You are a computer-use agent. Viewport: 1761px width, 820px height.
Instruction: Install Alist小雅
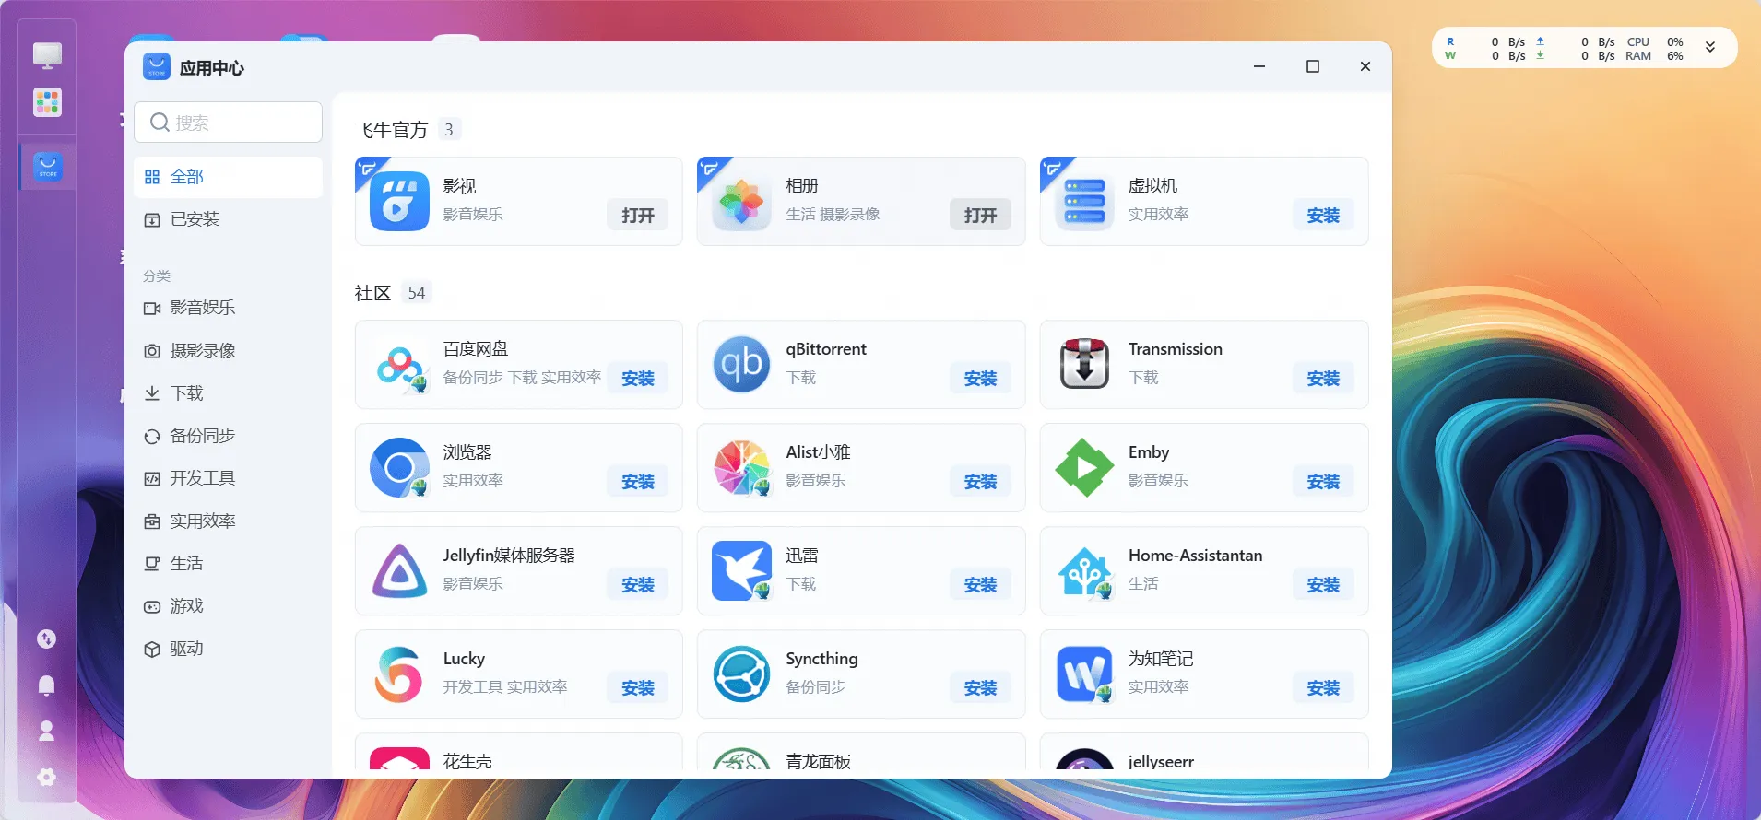coord(981,482)
